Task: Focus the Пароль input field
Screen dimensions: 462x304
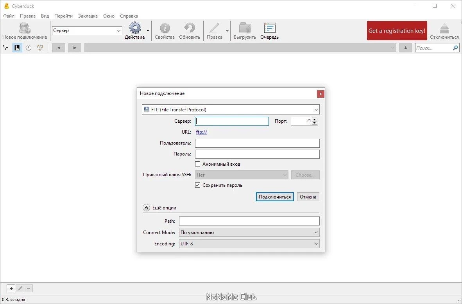Action: click(257, 154)
